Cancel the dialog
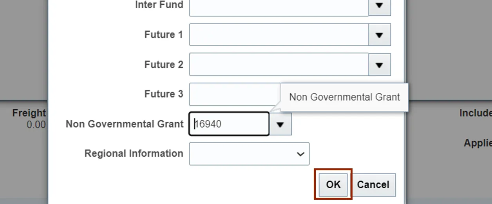The width and height of the screenshot is (492, 204). tap(373, 185)
